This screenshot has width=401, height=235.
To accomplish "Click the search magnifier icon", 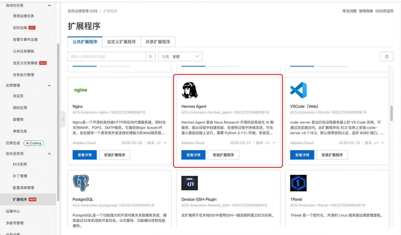I will tap(150, 56).
